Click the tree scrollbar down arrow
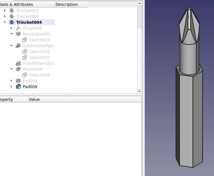The width and height of the screenshot is (214, 176). pos(140,91)
